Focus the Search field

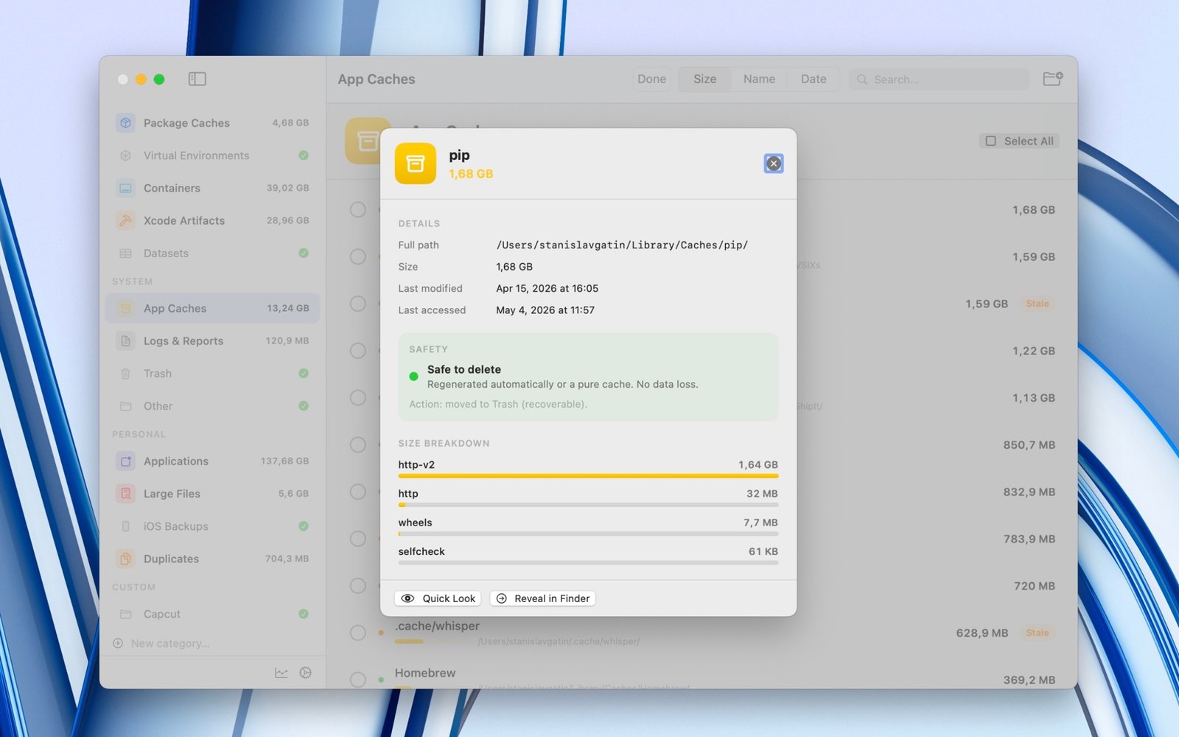click(939, 79)
